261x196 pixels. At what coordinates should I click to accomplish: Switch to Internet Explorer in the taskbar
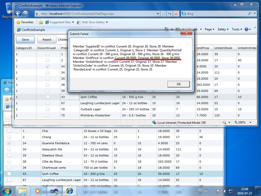click(70, 191)
